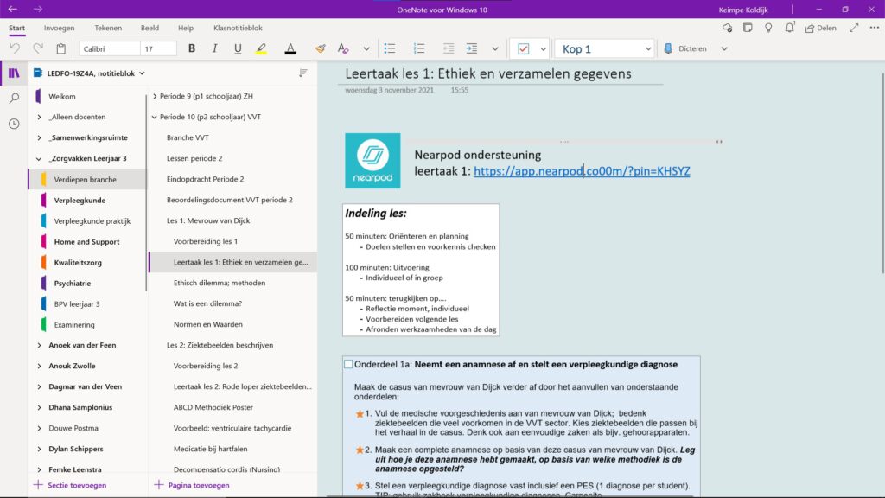Switch to the Tekenen tab

[107, 28]
